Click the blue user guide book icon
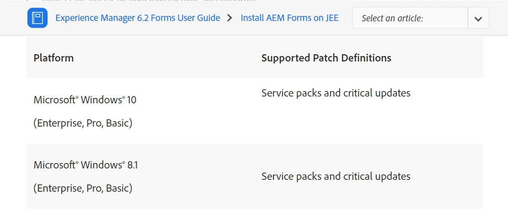508x209 pixels. pos(37,18)
